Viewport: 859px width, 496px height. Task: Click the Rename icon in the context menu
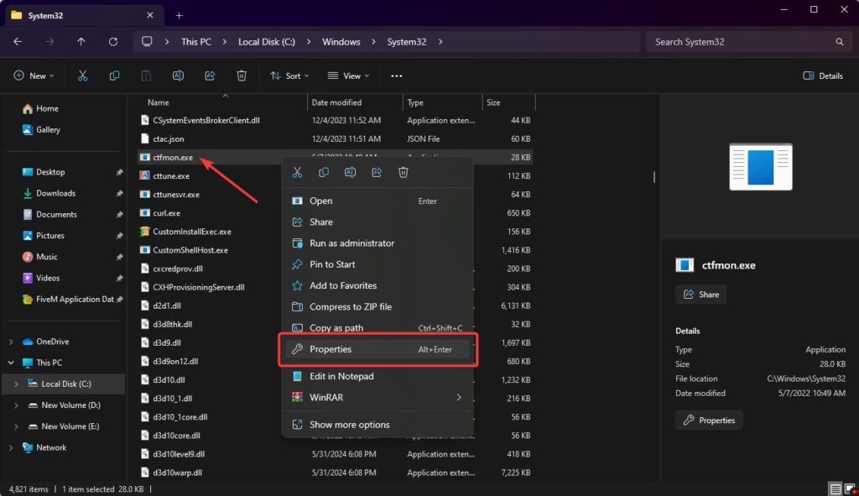pos(350,173)
